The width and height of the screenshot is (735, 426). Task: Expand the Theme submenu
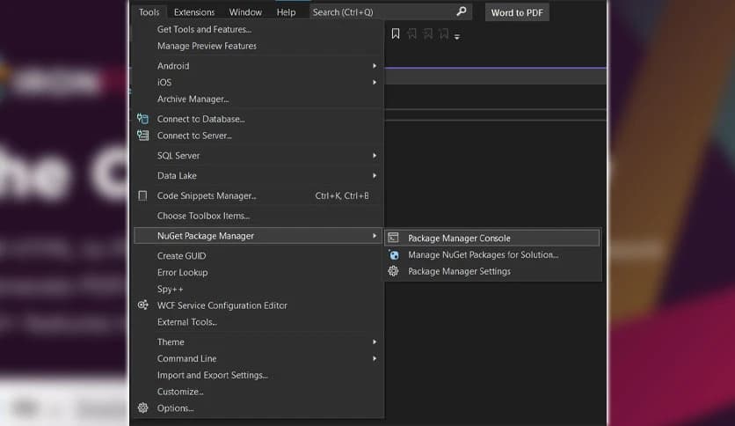click(x=375, y=342)
